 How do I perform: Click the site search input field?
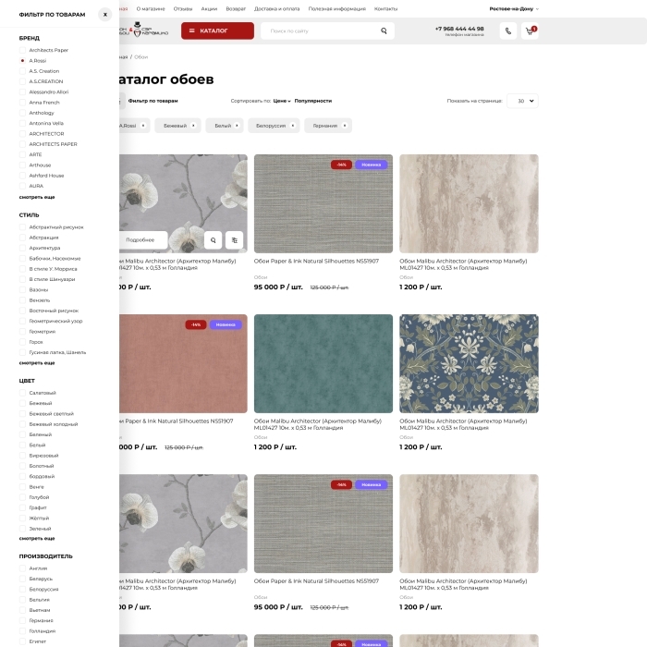[x=319, y=31]
